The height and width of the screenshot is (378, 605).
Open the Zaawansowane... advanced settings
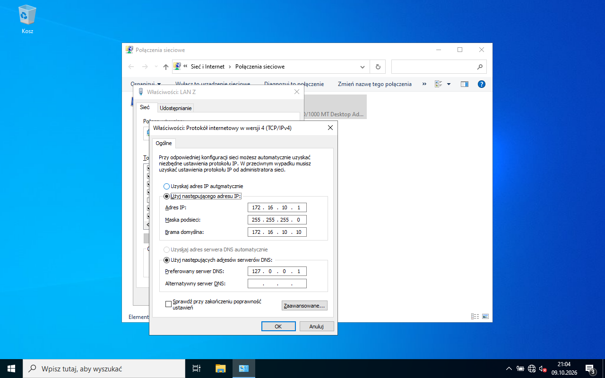point(304,306)
